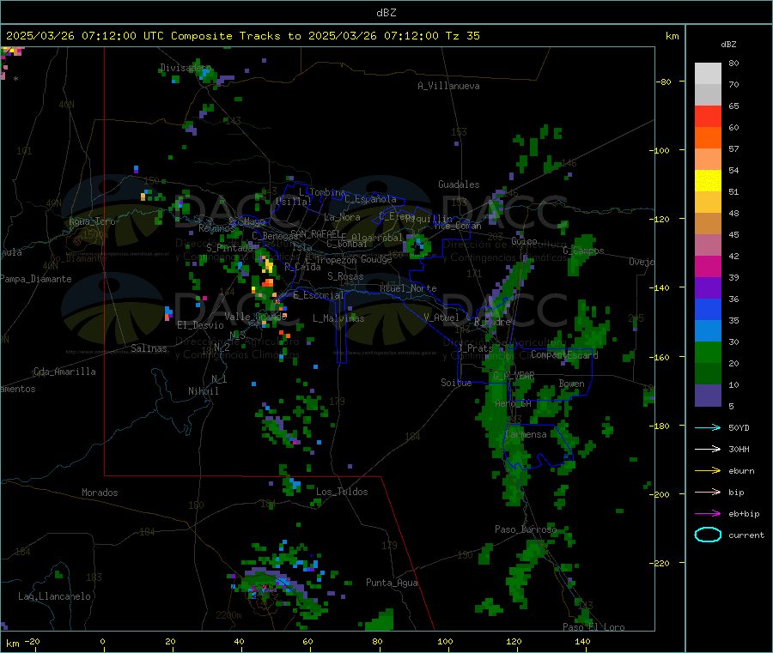
Task: Click the bip pink arrow legend icon
Action: [708, 492]
